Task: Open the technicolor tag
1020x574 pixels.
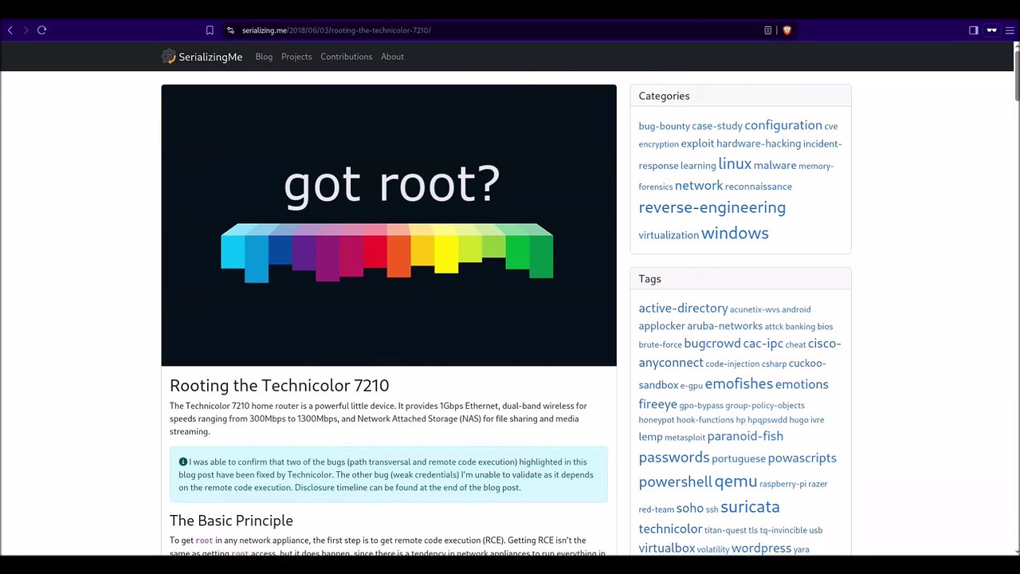Action: point(670,529)
